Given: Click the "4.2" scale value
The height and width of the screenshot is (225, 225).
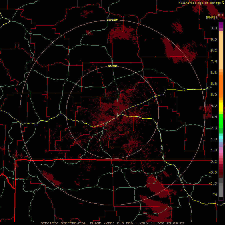Looking at the screenshot, I should [x=214, y=106].
